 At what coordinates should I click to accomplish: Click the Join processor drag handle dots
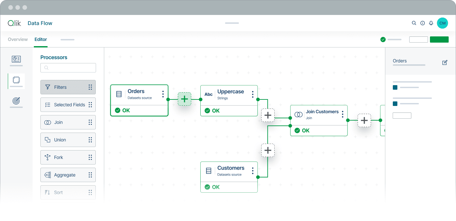click(x=90, y=122)
